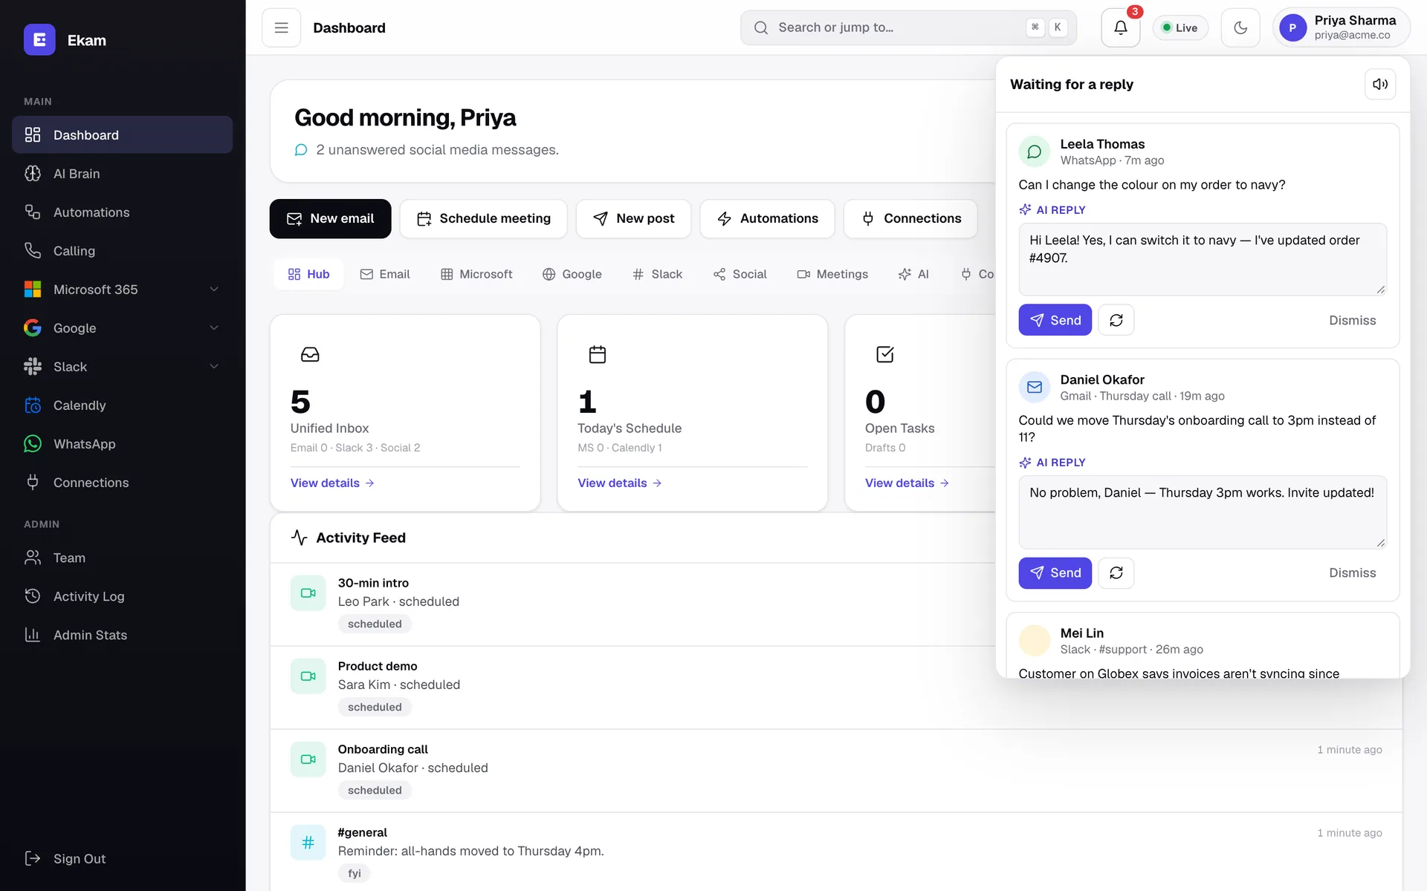
Task: Open Connections in the sidebar
Action: click(x=122, y=482)
